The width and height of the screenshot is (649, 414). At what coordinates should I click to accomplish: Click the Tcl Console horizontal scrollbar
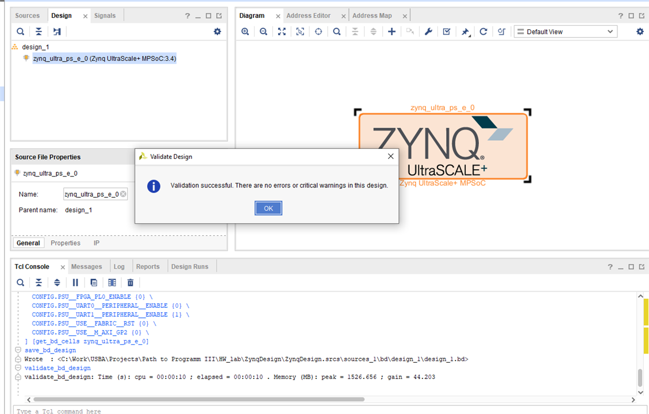[x=199, y=399]
